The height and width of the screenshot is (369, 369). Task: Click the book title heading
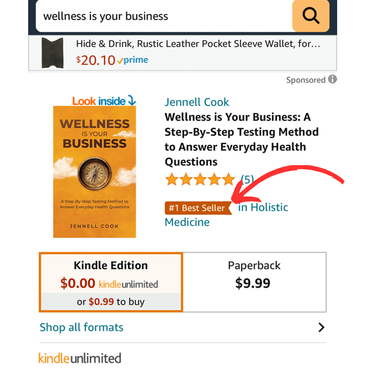click(x=241, y=139)
